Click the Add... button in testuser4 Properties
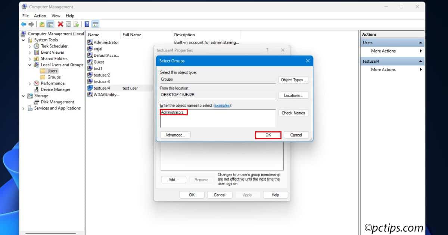448x235 pixels. 174,180
